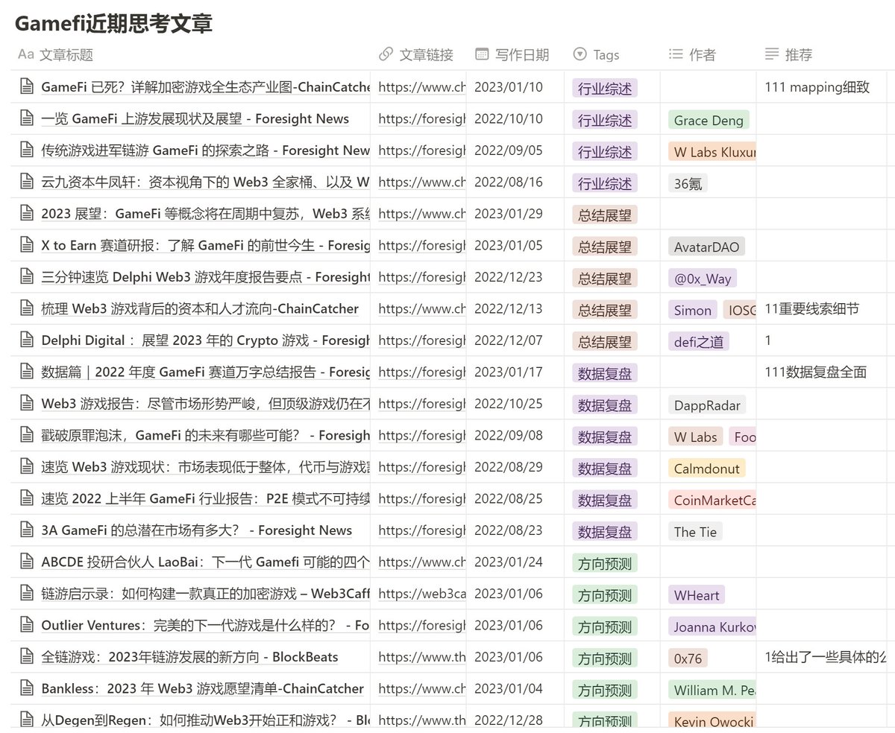895x733 pixels.
Task: Click date cell 2022/10/10
Action: click(509, 118)
